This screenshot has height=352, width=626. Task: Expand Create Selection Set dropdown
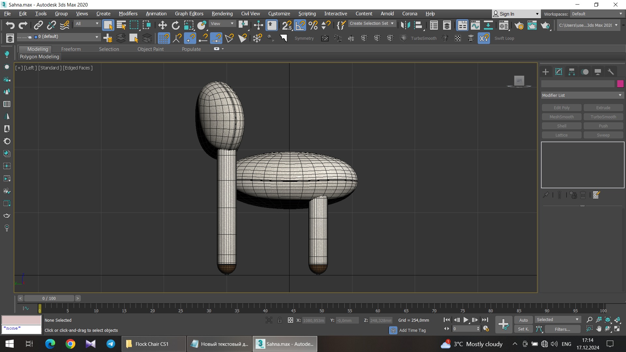tap(372, 23)
